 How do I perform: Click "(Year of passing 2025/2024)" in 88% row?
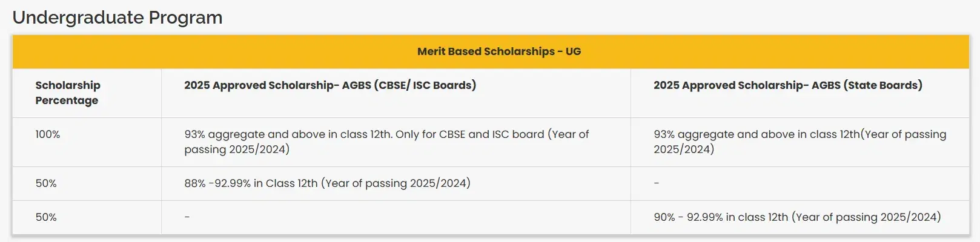(x=396, y=183)
